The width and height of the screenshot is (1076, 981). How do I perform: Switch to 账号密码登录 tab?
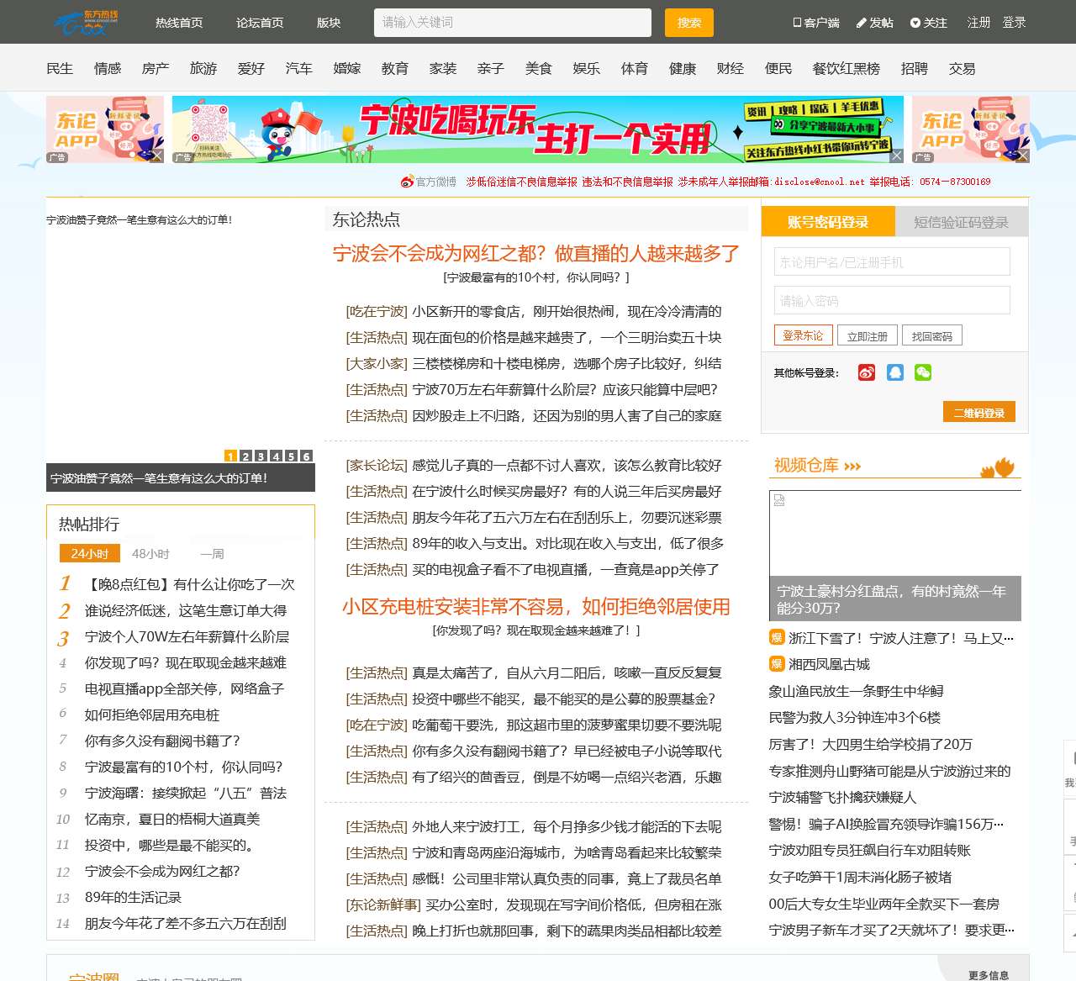(828, 222)
